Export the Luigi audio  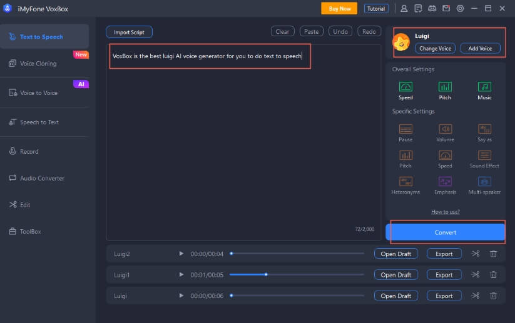(444, 296)
